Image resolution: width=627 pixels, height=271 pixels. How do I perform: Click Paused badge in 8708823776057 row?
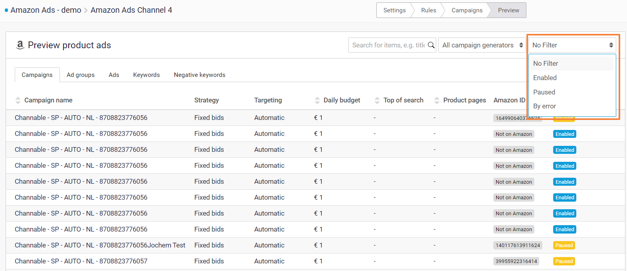(x=564, y=261)
